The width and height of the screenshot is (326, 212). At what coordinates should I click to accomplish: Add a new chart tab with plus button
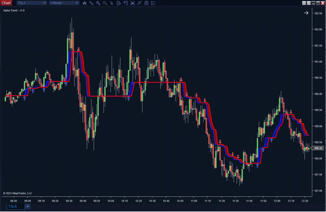click(27, 206)
